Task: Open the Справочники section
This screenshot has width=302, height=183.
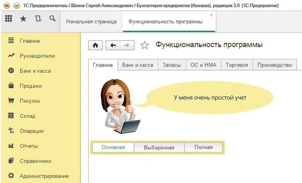Action: coord(41,161)
